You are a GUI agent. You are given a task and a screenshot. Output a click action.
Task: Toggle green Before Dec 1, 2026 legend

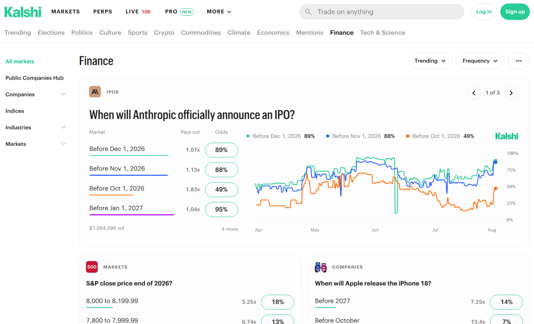click(x=281, y=136)
